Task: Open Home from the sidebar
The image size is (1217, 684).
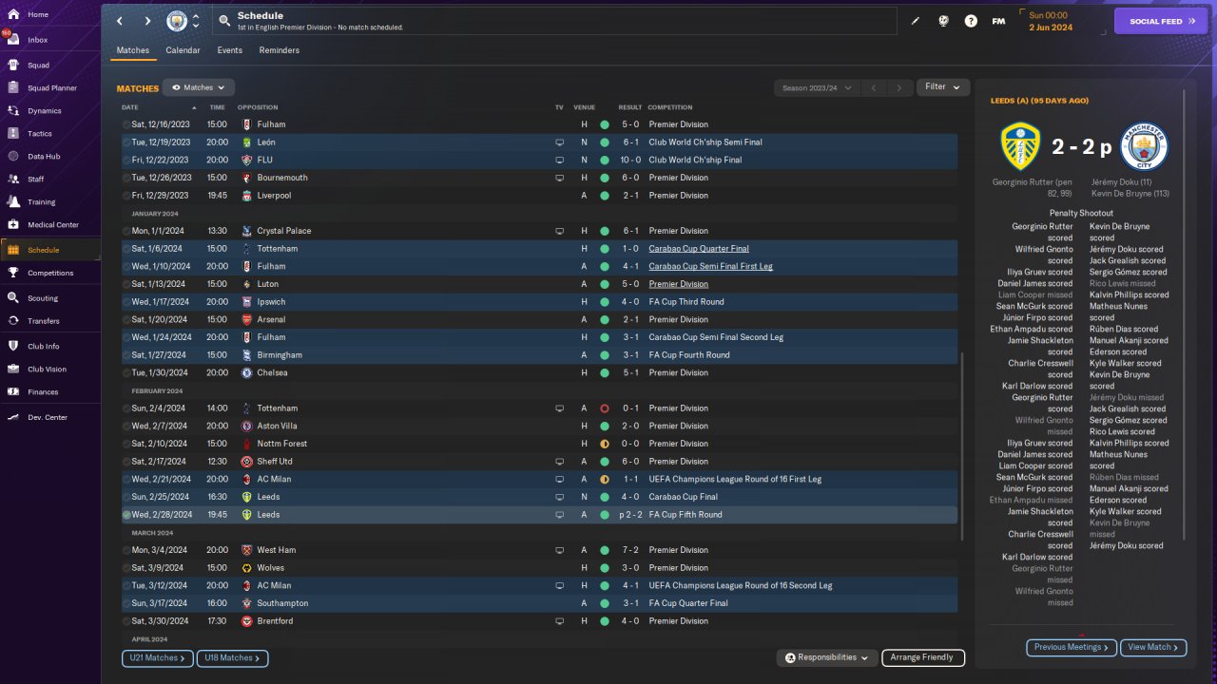Action: point(38,15)
